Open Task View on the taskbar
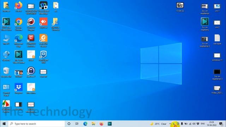Screen dimensions: 226x127 [x=77, y=124]
